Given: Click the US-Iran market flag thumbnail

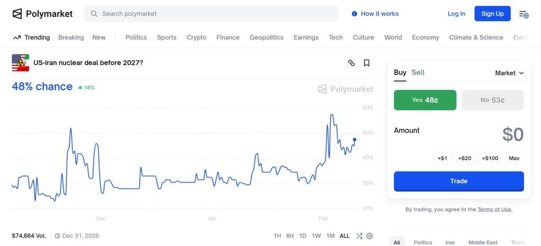Looking at the screenshot, I should click(21, 63).
